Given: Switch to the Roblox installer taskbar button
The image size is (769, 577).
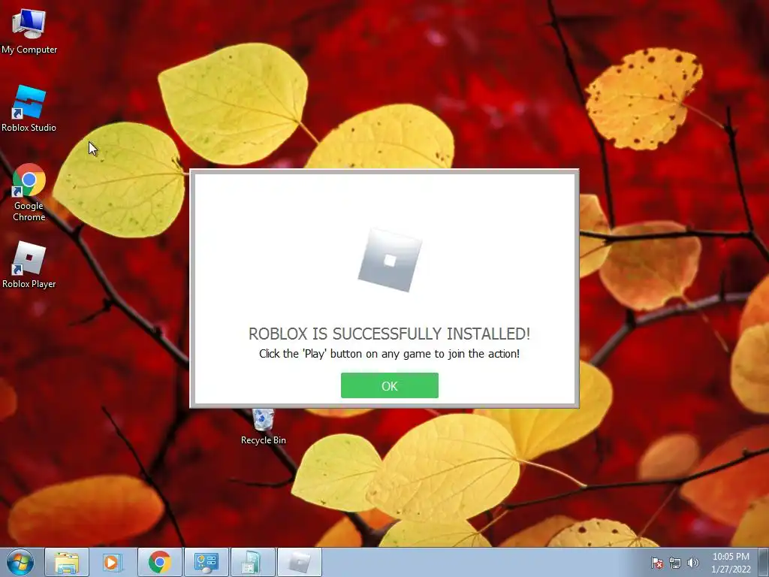Looking at the screenshot, I should pyautogui.click(x=300, y=562).
